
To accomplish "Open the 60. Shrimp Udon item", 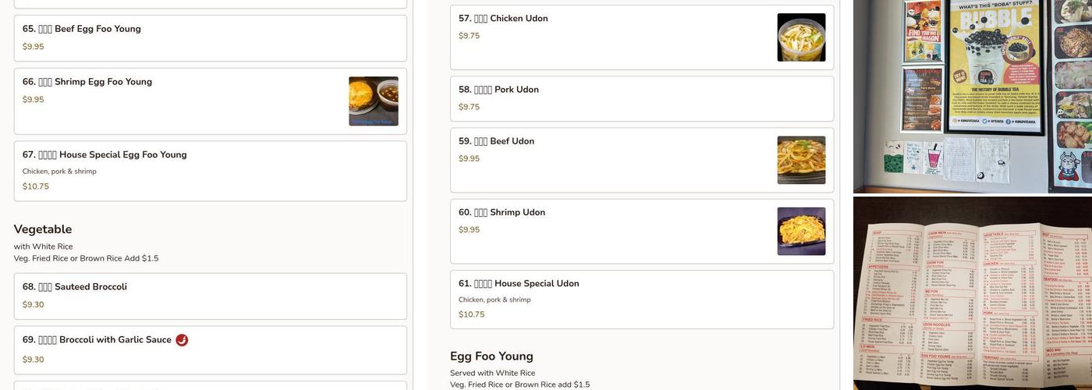I will click(x=642, y=231).
